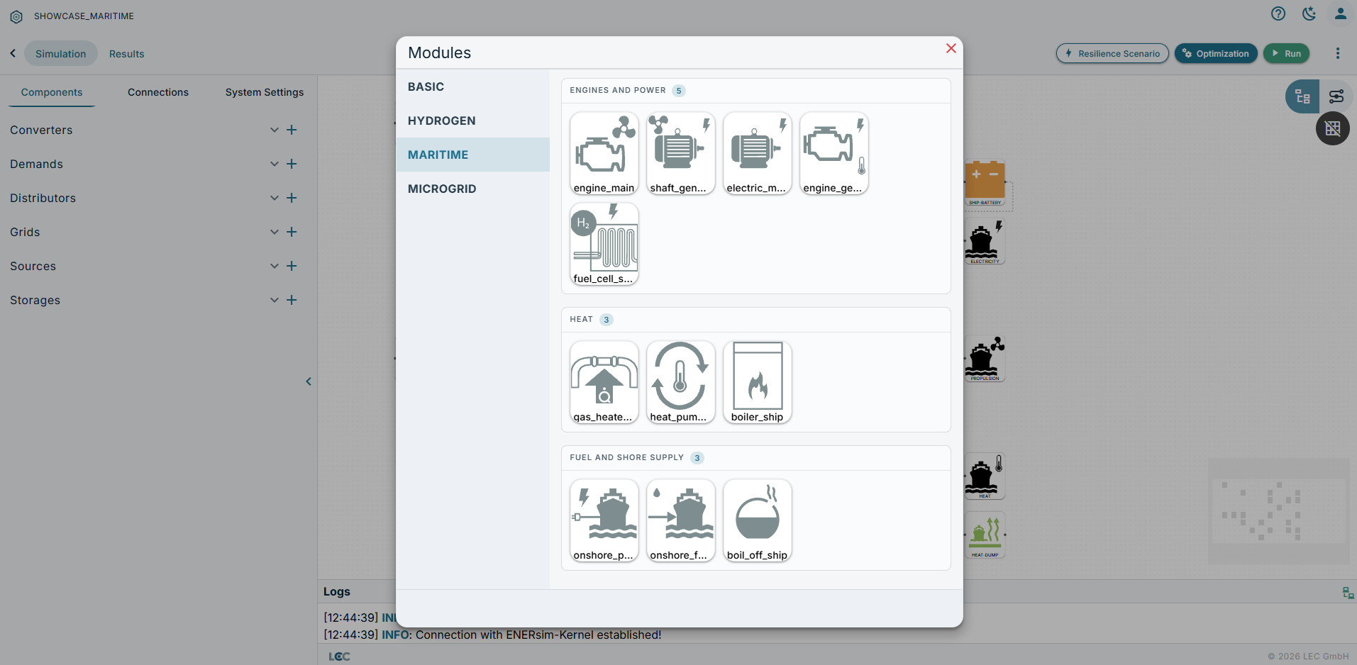1357x665 pixels.
Task: Switch to the System Settings tab
Action: coord(265,92)
